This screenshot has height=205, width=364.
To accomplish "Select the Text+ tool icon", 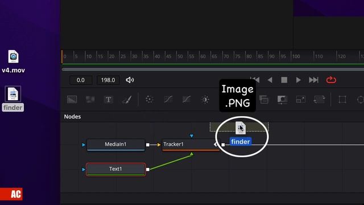I will (109, 100).
